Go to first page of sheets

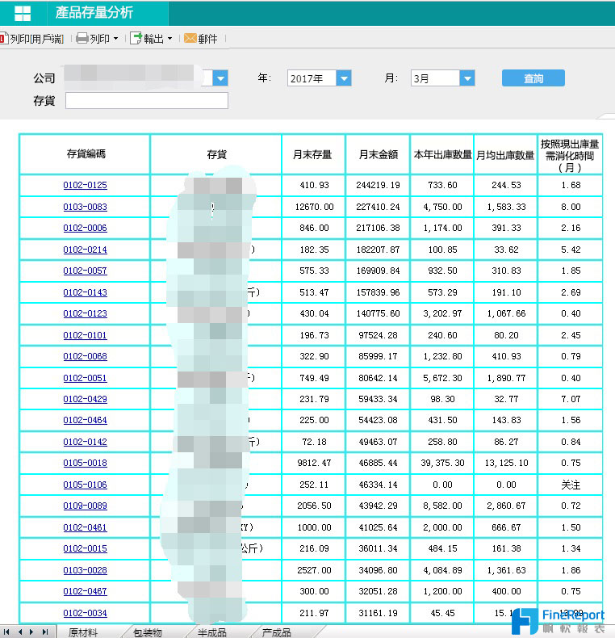(6, 632)
